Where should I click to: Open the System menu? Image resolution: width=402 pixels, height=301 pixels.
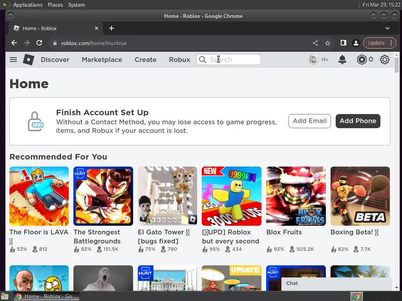point(77,5)
